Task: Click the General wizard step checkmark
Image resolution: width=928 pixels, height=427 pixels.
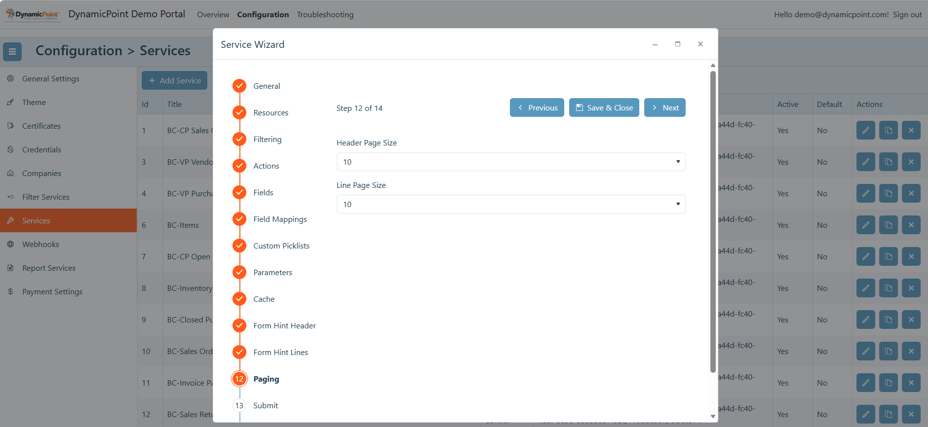Action: click(x=239, y=86)
